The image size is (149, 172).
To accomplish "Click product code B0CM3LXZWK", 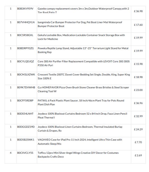I will coord(26,75).
